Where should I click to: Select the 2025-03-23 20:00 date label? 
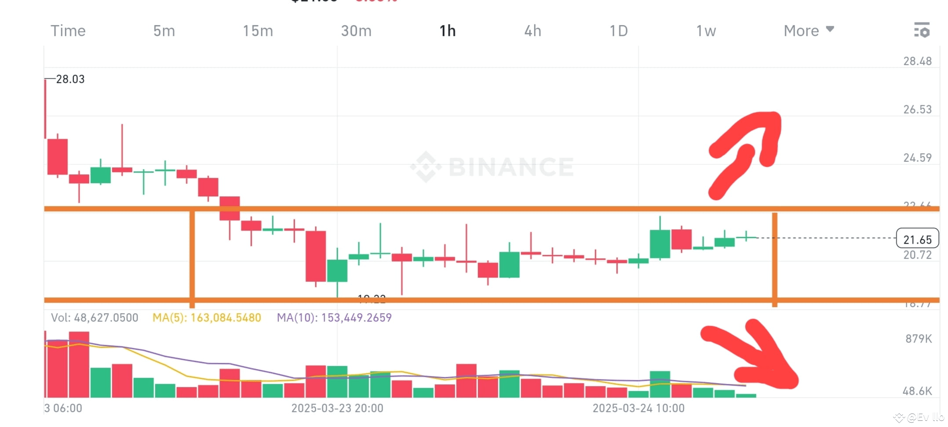(336, 408)
